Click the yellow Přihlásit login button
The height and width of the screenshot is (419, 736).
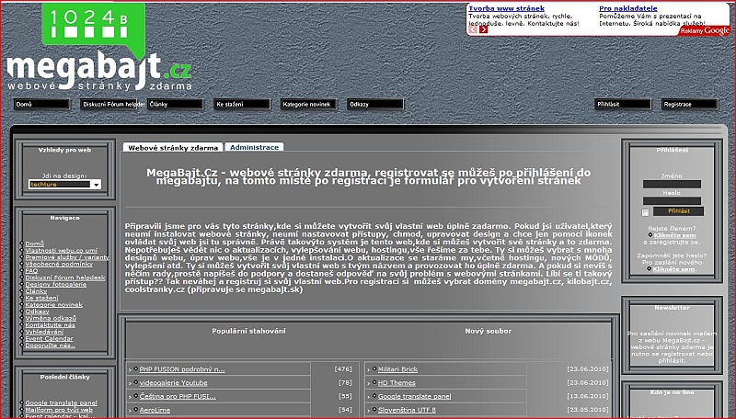point(678,211)
